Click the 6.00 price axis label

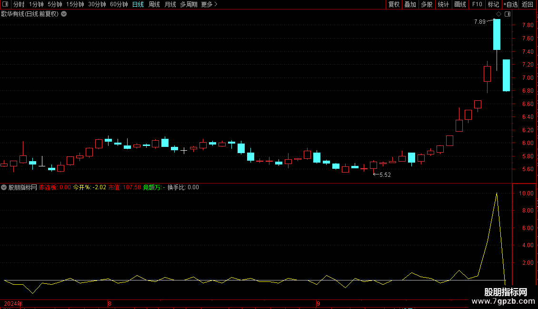pyautogui.click(x=528, y=143)
